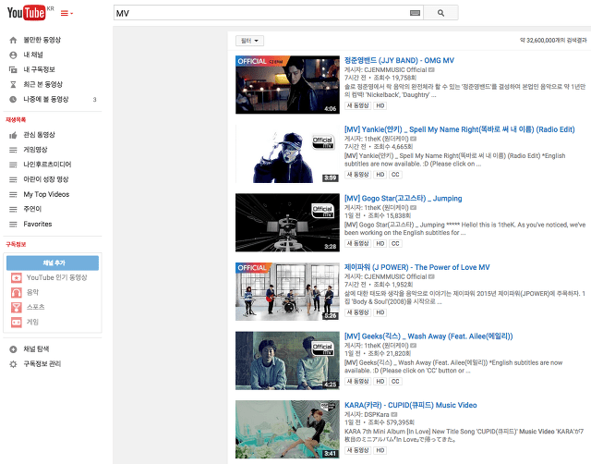Play the Yankie video thumbnail
591x464 pixels.
pos(287,153)
